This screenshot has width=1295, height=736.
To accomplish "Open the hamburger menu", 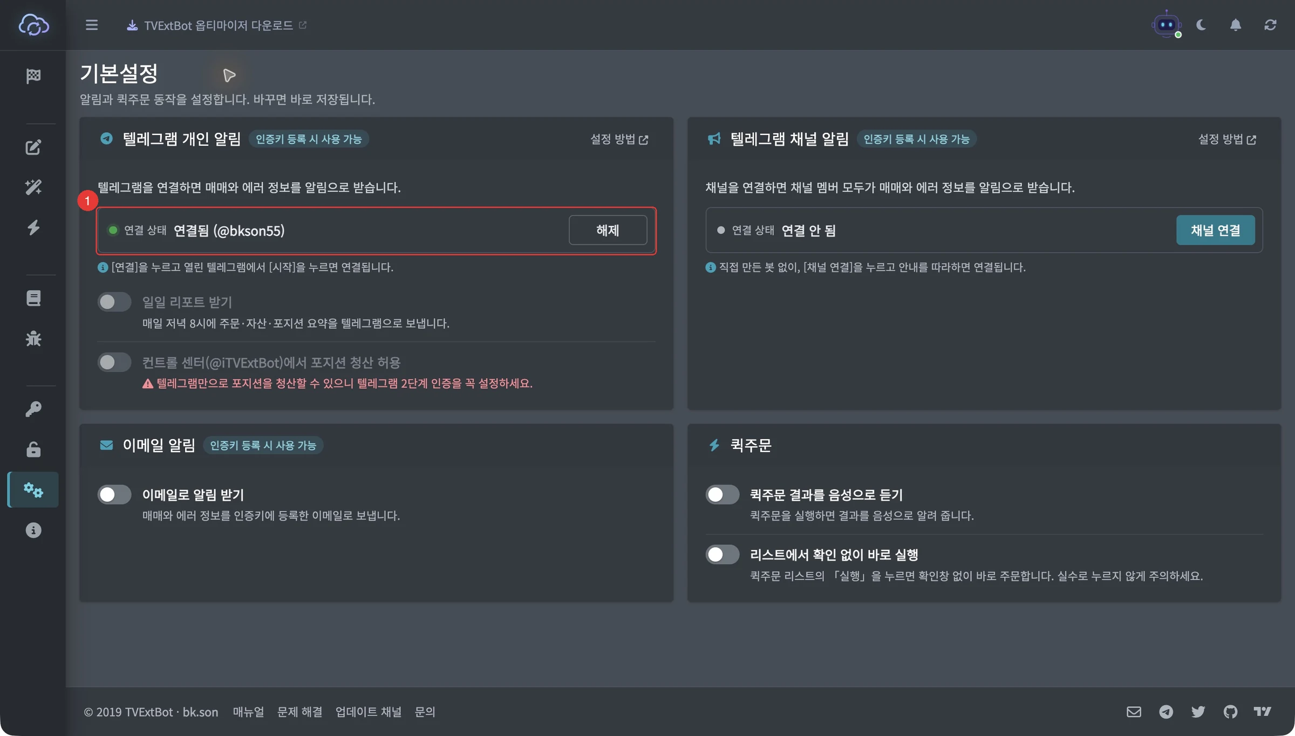I will click(92, 25).
